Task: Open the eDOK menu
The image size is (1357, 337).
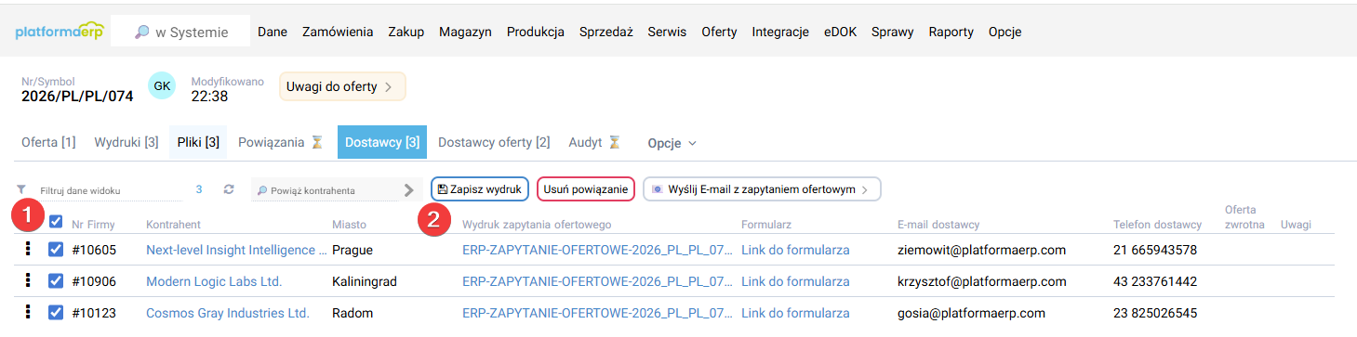Action: [840, 32]
